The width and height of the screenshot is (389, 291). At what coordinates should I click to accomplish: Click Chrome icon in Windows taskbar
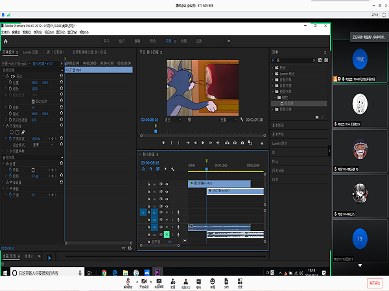point(104,274)
